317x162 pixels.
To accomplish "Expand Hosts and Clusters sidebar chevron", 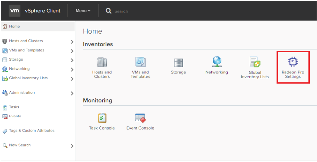I will 72,42.
